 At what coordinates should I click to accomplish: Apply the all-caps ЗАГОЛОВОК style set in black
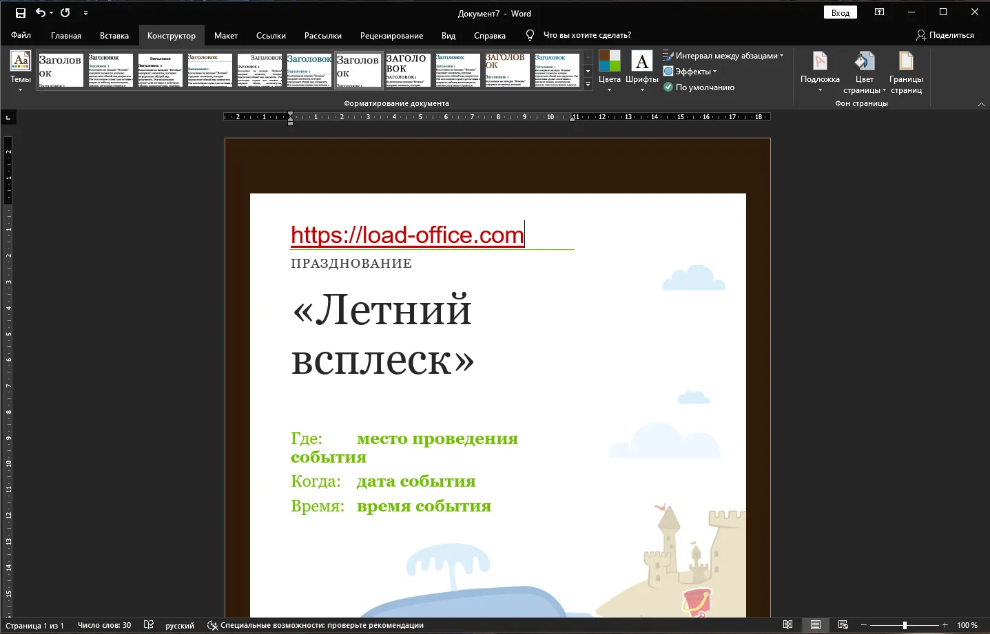(408, 70)
